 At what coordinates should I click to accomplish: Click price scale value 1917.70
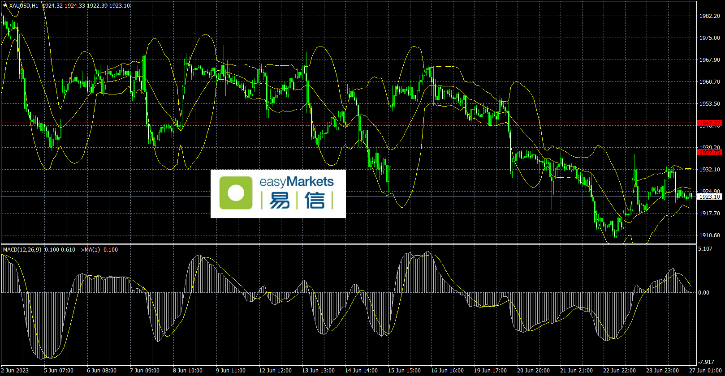[710, 214]
